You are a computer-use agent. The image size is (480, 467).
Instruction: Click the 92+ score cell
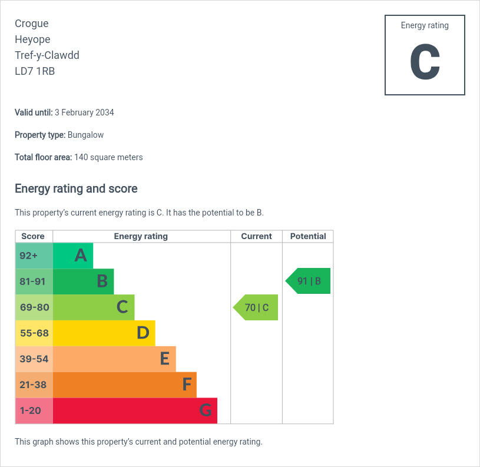tap(34, 256)
